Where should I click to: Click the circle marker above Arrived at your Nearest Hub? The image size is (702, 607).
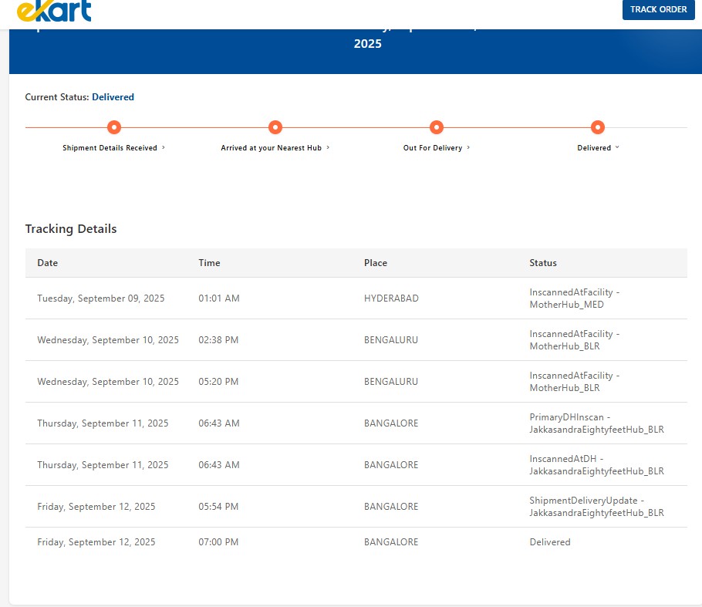[275, 127]
